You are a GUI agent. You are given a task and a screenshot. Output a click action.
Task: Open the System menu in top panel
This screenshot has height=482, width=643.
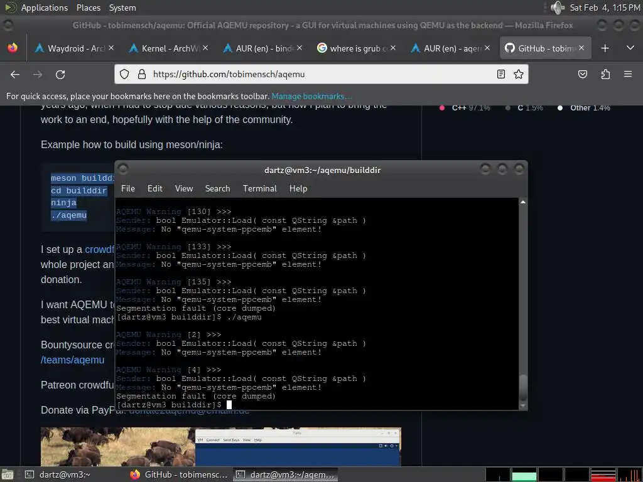point(122,8)
